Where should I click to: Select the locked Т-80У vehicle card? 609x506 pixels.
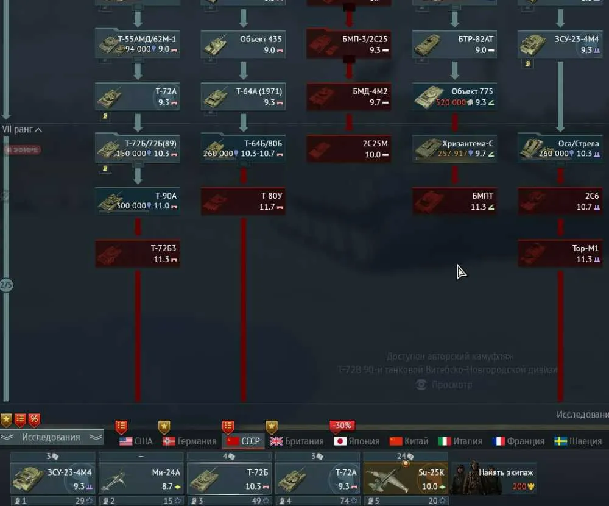pyautogui.click(x=243, y=201)
